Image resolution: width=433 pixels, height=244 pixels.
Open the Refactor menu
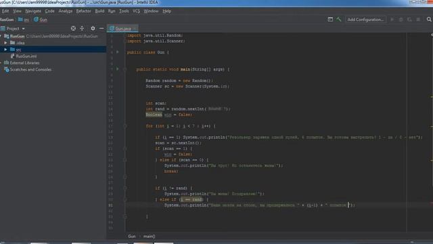83,11
